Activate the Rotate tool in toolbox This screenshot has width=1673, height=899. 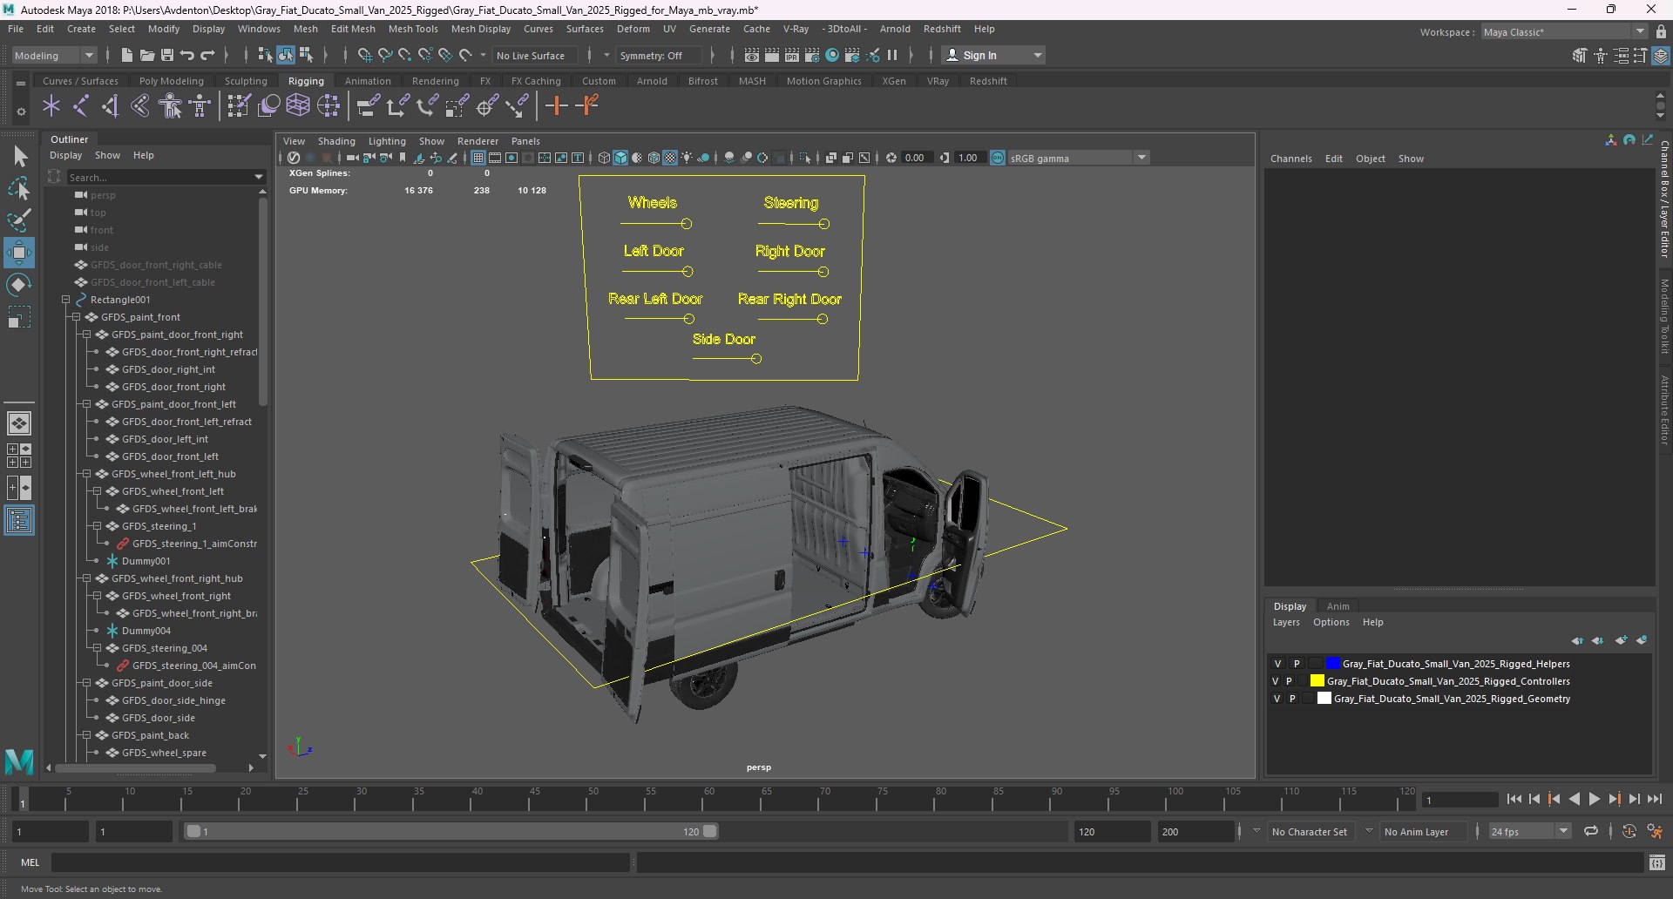(x=19, y=285)
